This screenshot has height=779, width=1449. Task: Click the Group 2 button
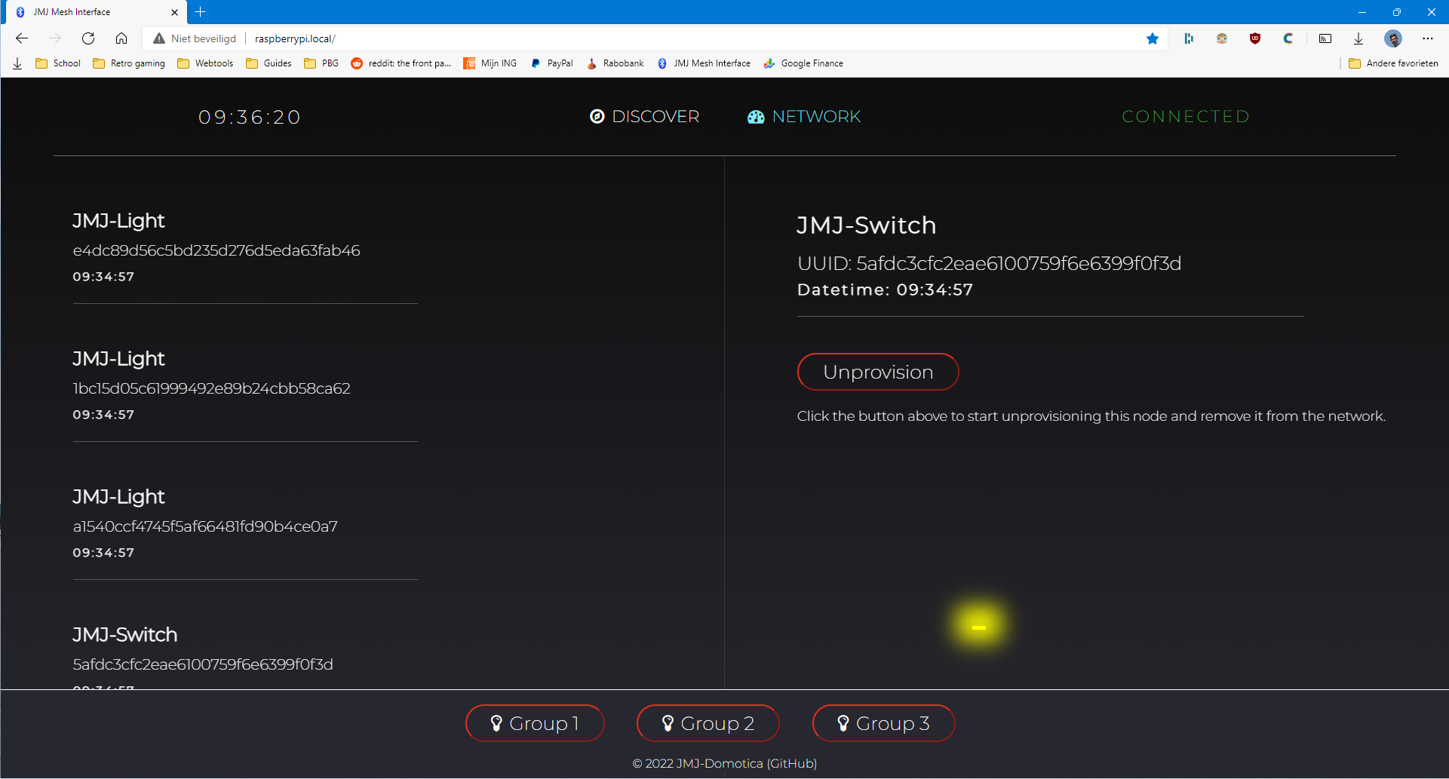point(708,722)
